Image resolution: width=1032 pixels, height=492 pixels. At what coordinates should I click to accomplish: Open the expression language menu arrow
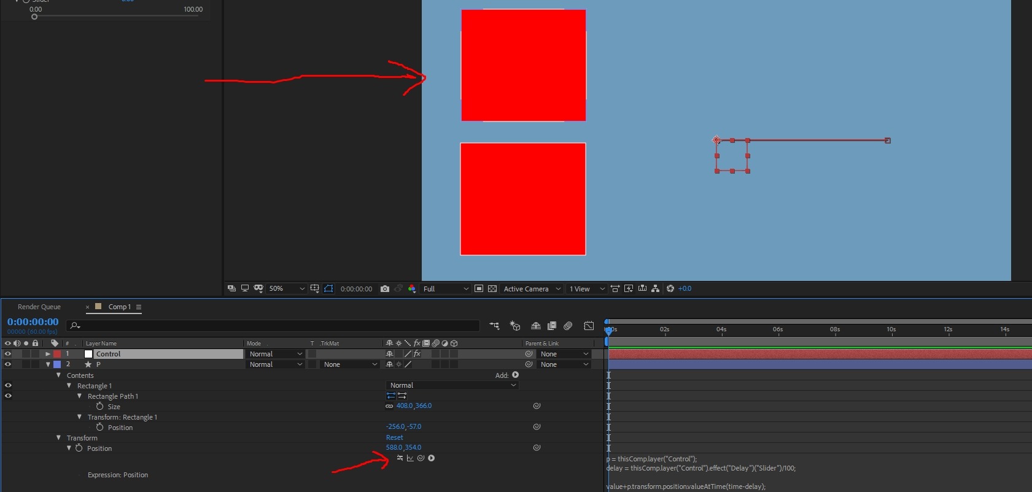pyautogui.click(x=432, y=458)
